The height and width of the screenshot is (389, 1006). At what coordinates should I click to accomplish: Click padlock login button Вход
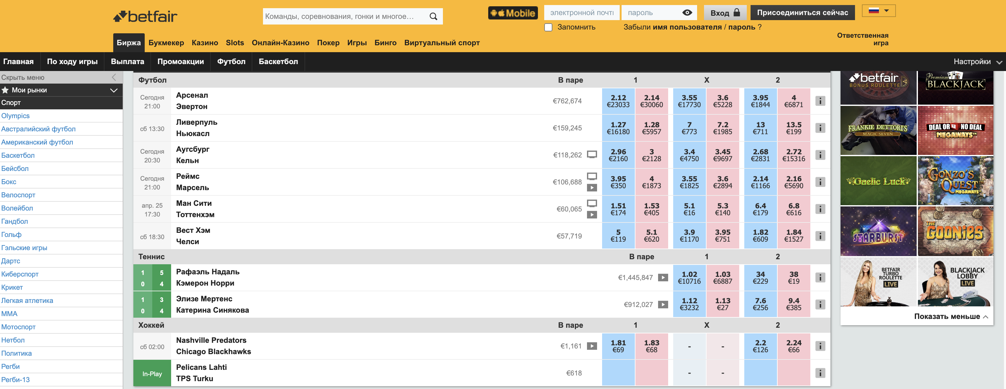725,13
